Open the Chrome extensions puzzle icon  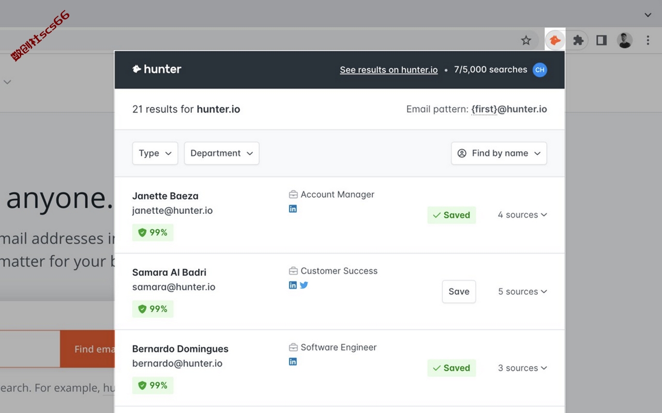(x=578, y=40)
